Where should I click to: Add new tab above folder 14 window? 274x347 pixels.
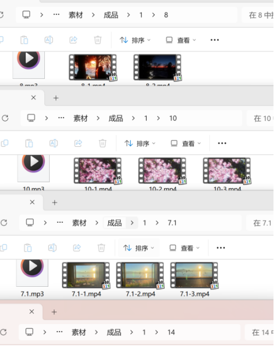(54, 312)
